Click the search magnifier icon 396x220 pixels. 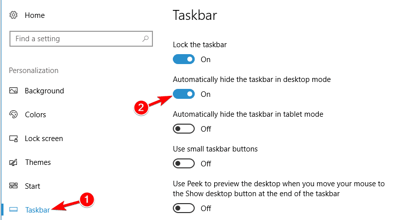[145, 39]
